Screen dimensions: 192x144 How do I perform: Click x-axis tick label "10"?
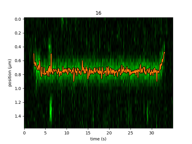click(67, 133)
